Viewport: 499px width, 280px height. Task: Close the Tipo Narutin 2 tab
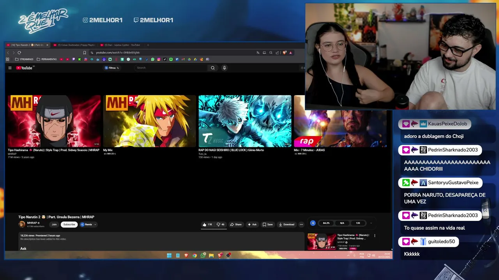pos(47,45)
